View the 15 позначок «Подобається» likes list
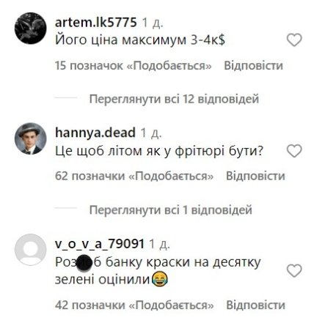 point(133,66)
